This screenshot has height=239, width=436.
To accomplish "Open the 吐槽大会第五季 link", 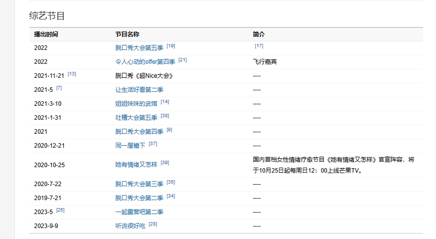I will (136, 118).
